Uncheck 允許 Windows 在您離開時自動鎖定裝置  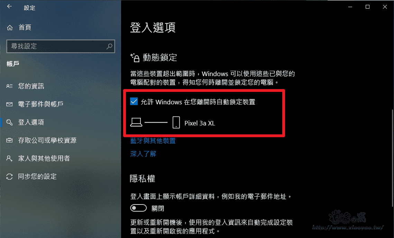pyautogui.click(x=134, y=102)
